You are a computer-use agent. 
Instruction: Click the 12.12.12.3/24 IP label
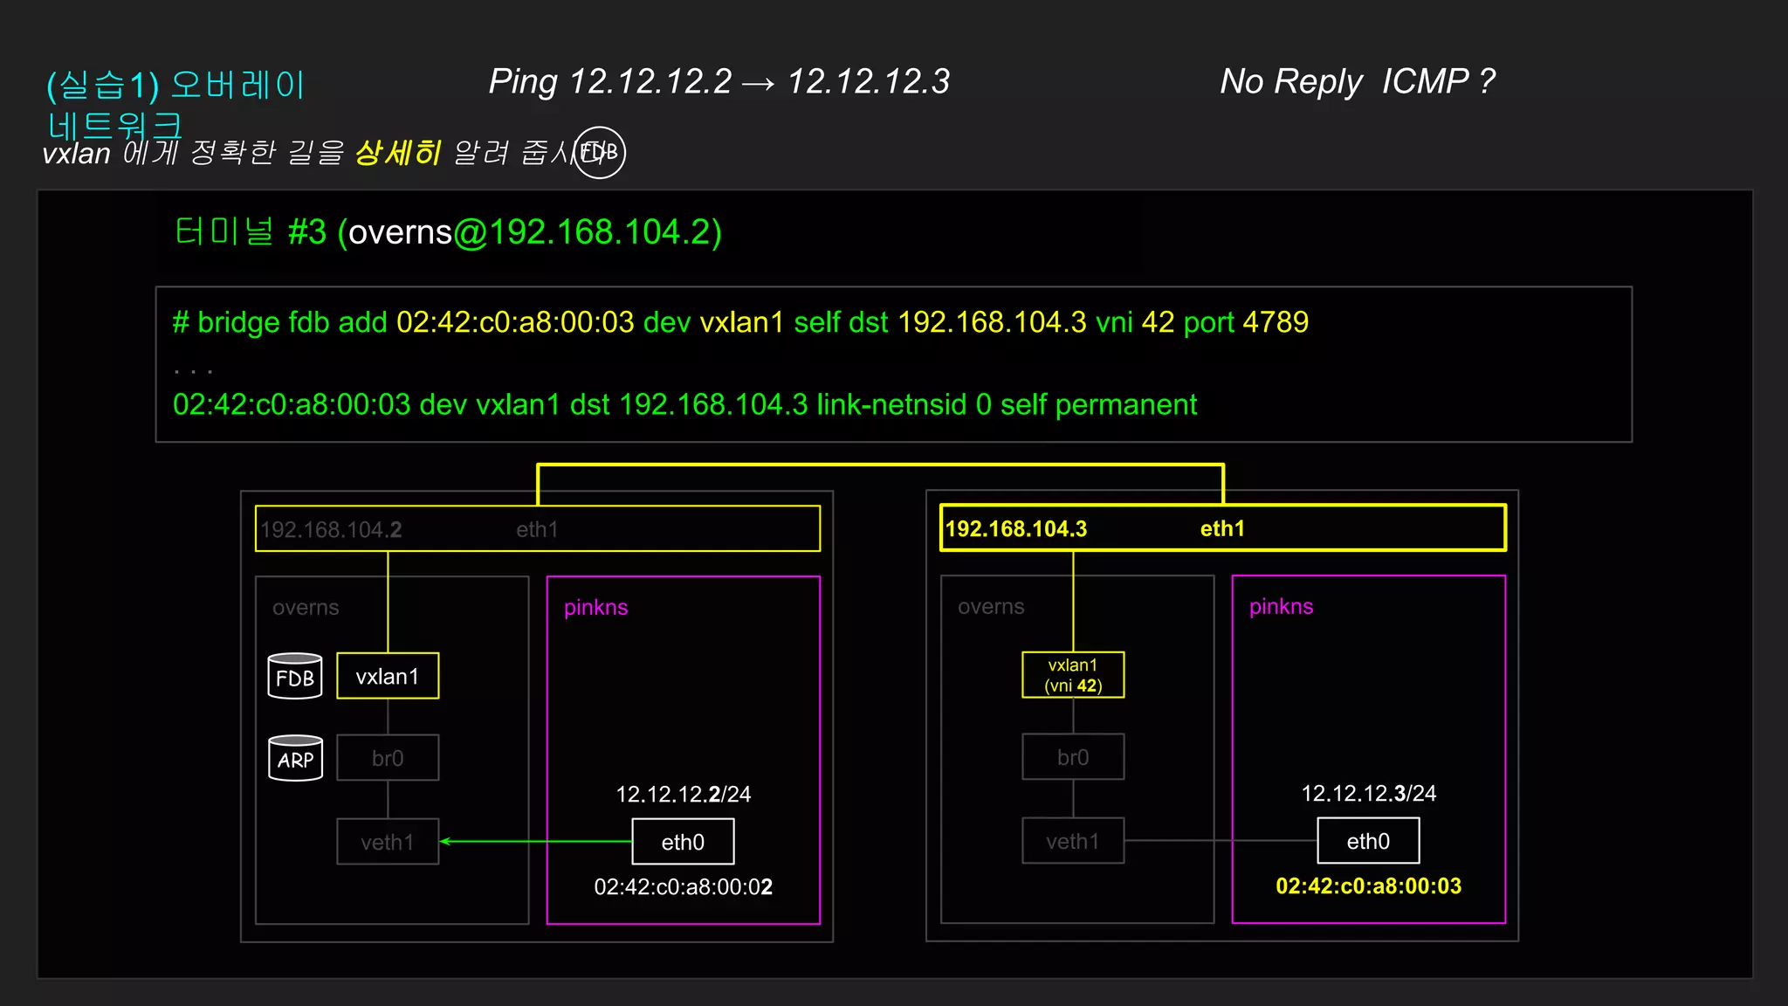point(1368,794)
